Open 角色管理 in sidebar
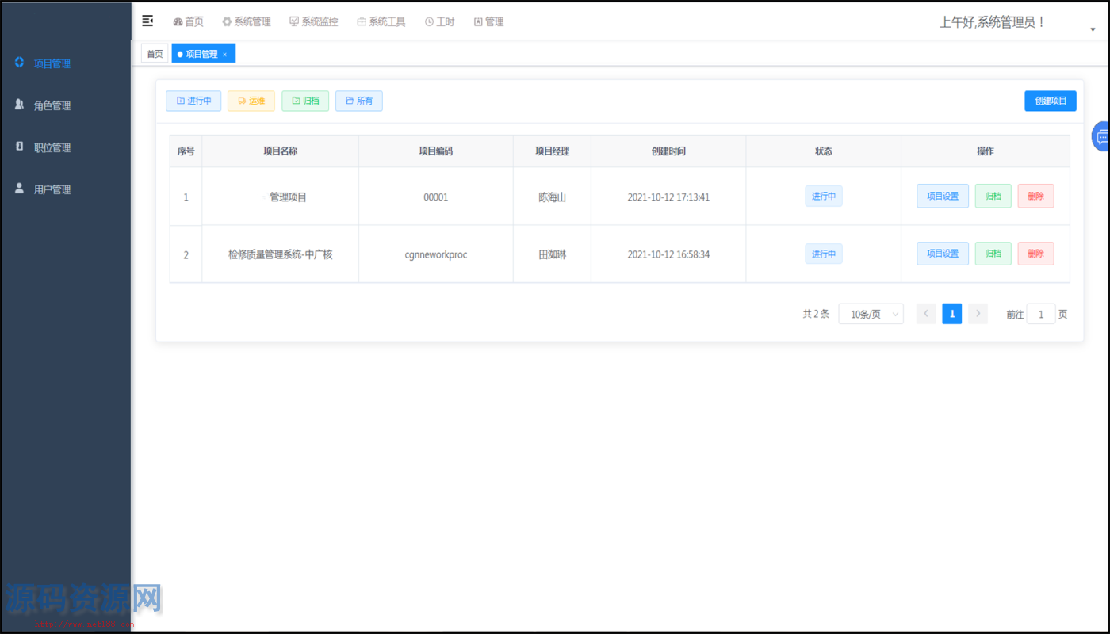 tap(52, 105)
